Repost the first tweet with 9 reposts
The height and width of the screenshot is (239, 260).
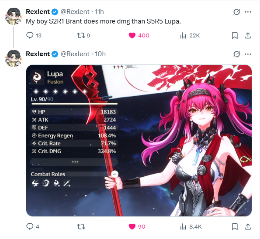coord(83,36)
